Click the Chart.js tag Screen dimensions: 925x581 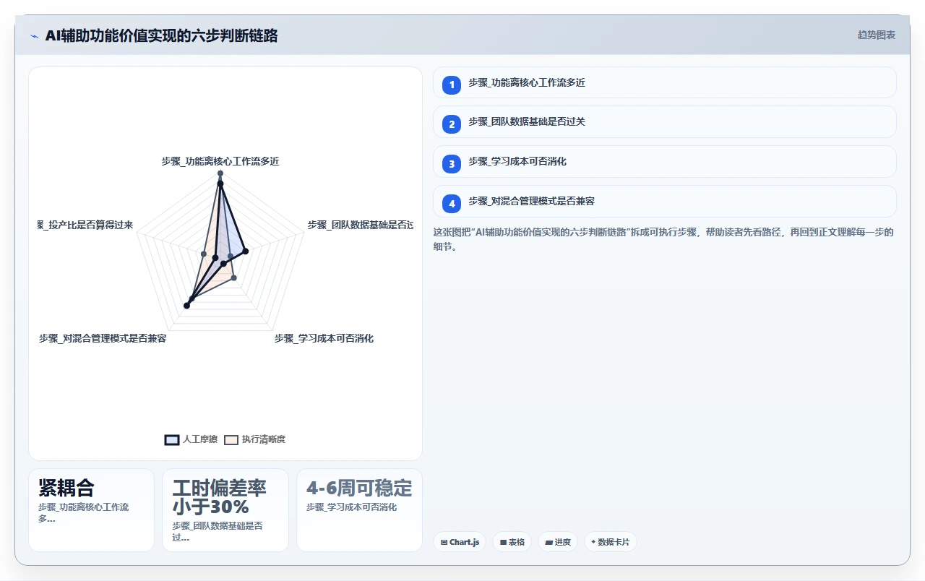pos(460,542)
